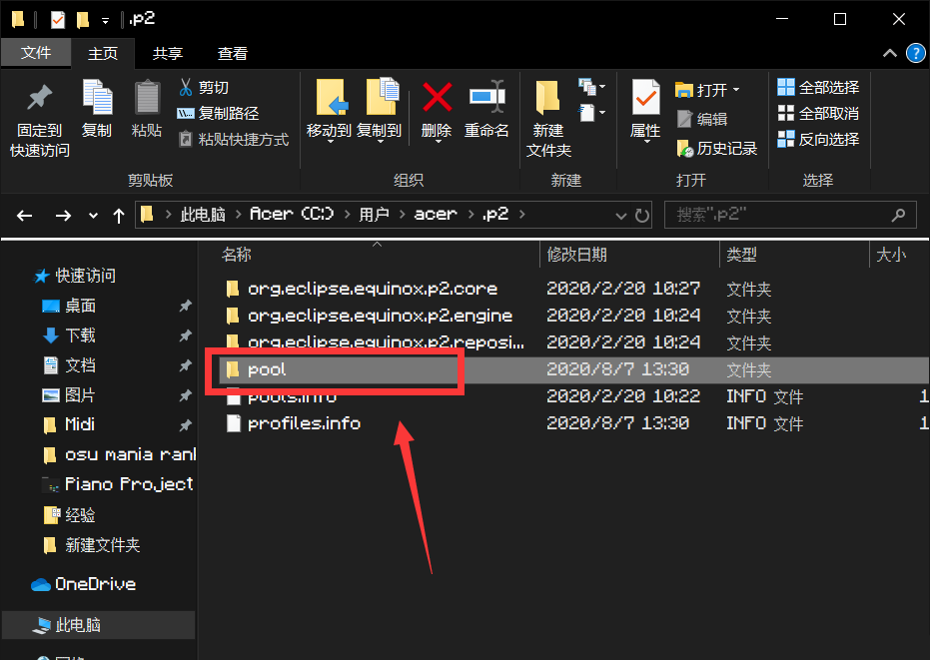Click Copy path (复制路径)
Viewport: 930px width, 660px height.
pos(218,113)
